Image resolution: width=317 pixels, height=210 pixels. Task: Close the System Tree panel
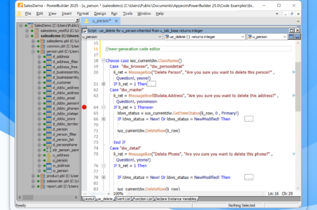click(x=77, y=20)
